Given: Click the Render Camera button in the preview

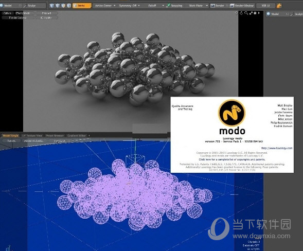Looking at the screenshot, I should (x=17, y=17).
